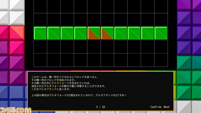Click the green block left of orange blocks

(x=80, y=33)
